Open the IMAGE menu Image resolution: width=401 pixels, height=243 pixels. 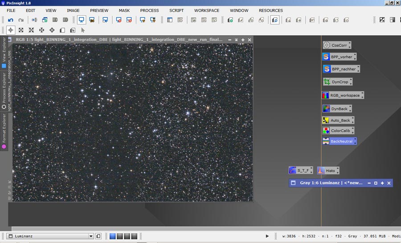[x=73, y=11]
